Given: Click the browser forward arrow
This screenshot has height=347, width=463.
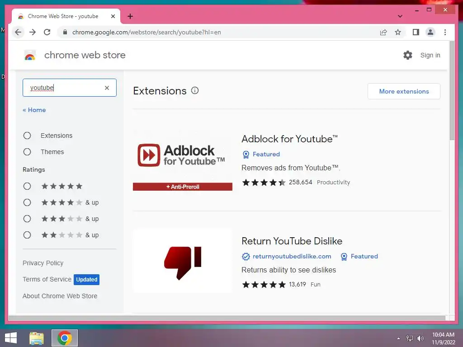Looking at the screenshot, I should pyautogui.click(x=33, y=32).
